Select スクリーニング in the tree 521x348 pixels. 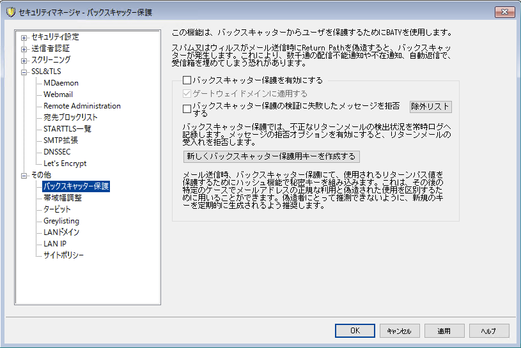(51, 60)
